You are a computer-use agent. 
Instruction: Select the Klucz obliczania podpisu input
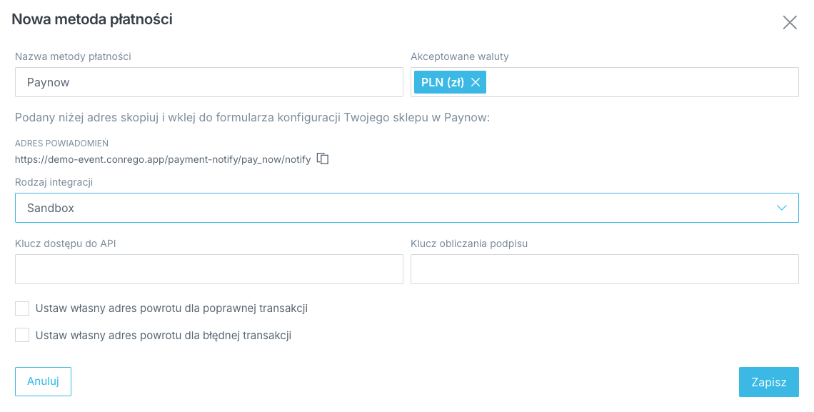click(x=604, y=269)
